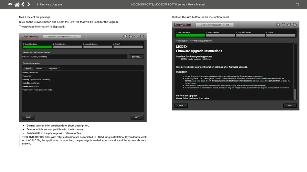The width and height of the screenshot is (307, 172).
Task: Click step 1 Select Package bar, right window
Action: pos(190,35)
